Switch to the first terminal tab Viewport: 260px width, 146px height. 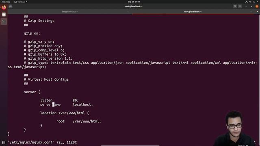(x=69, y=12)
